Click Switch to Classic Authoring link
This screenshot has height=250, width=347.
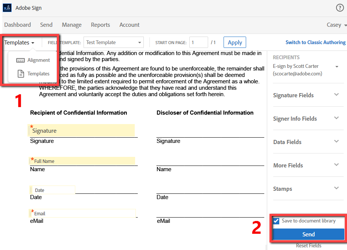(x=315, y=42)
